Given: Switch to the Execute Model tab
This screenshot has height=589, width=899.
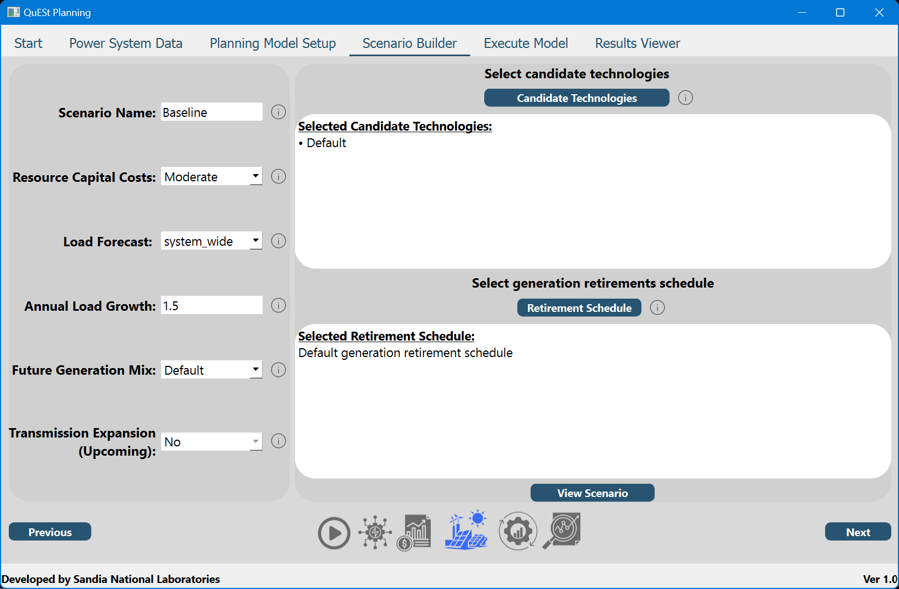Looking at the screenshot, I should 526,44.
